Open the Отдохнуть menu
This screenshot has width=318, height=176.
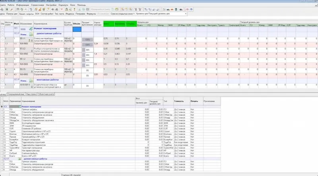pyautogui.click(x=63, y=5)
